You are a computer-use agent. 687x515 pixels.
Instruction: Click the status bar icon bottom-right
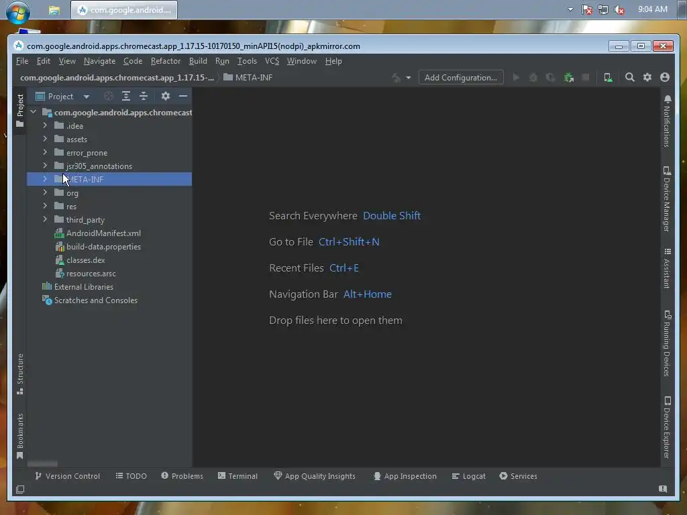point(663,489)
